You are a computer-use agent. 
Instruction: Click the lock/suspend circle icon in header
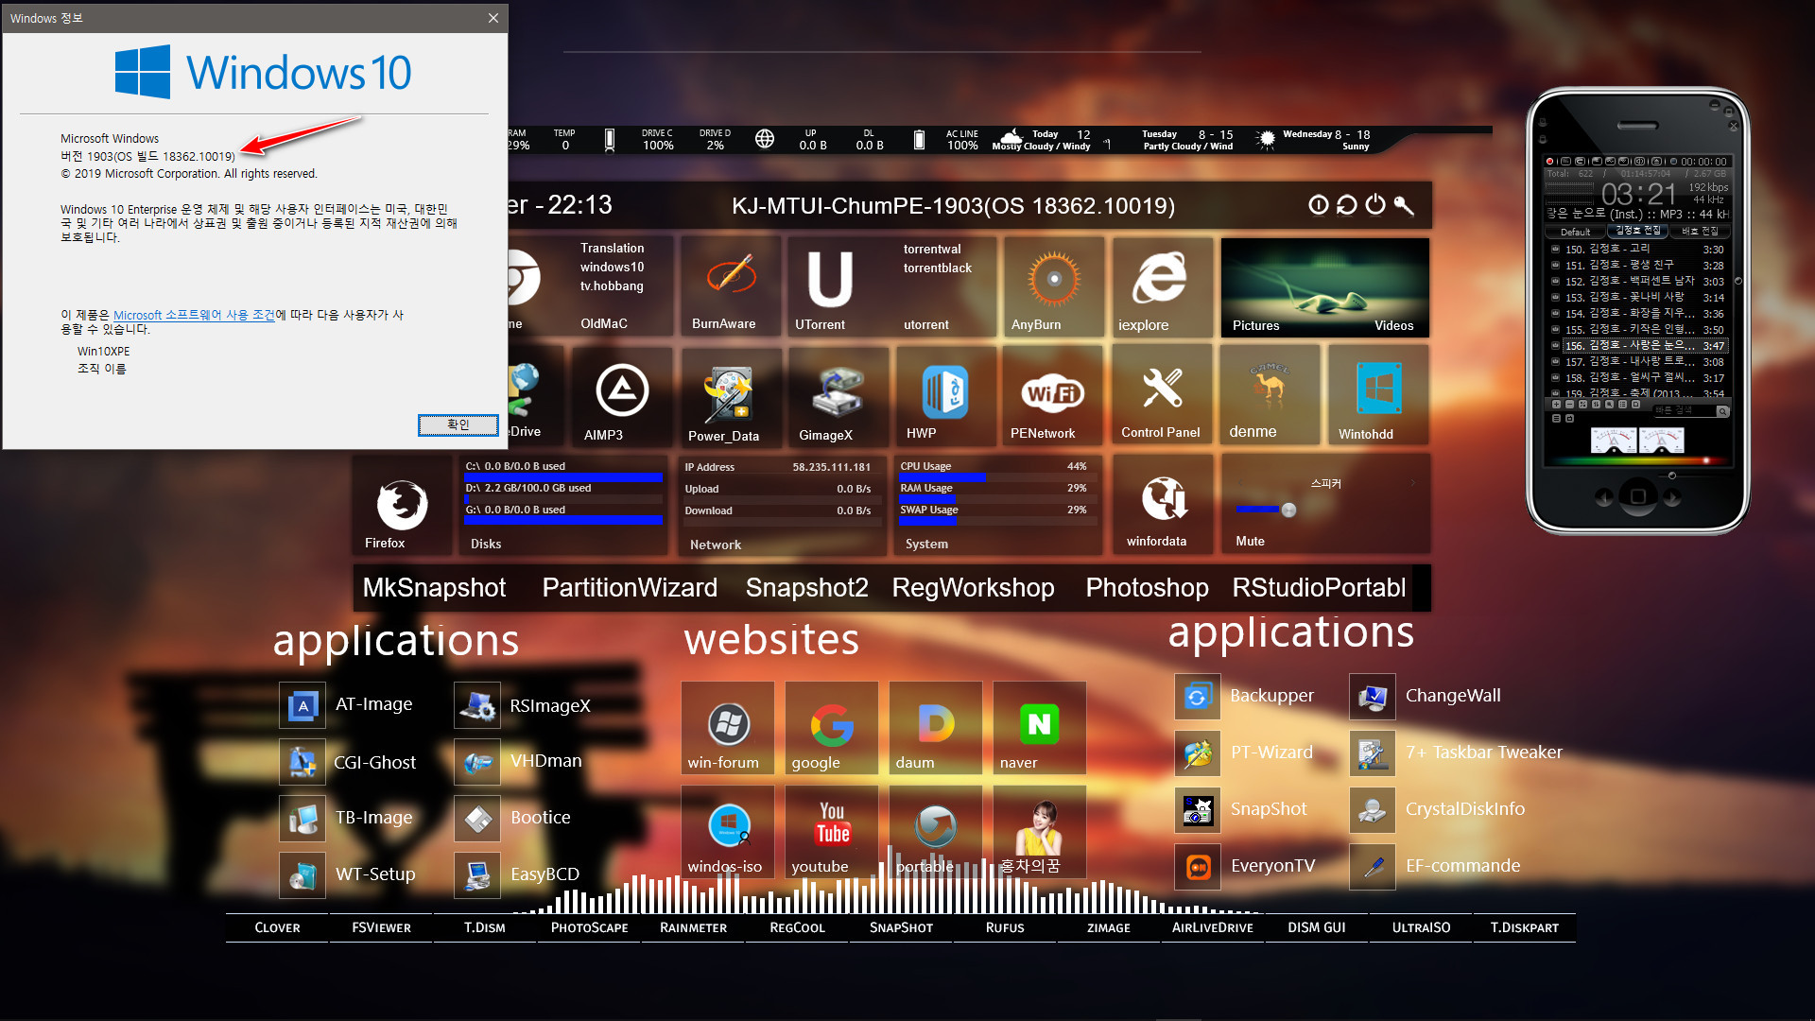[1319, 205]
